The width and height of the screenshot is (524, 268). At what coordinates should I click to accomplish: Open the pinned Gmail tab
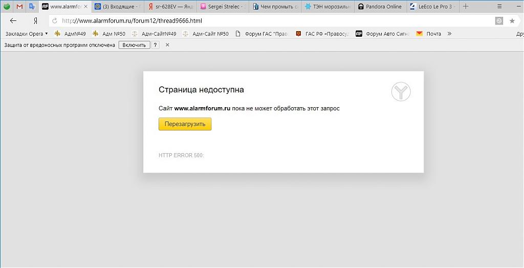coord(19,7)
